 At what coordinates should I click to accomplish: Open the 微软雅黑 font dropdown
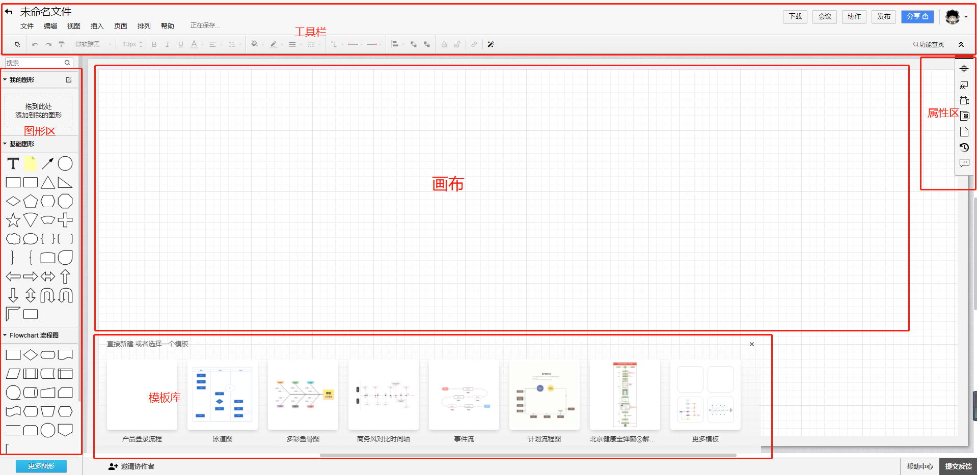pos(93,44)
